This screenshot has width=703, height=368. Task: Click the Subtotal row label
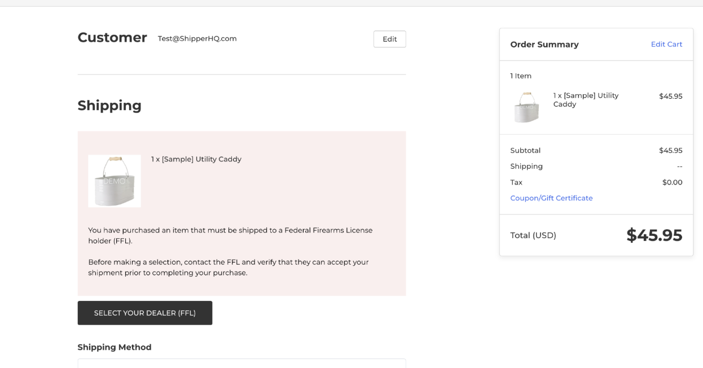(525, 151)
